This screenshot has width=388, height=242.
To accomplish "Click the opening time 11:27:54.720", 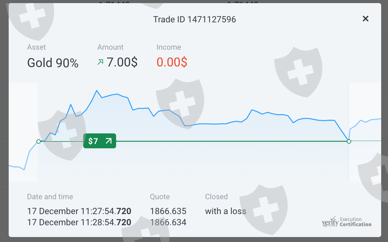I will pyautogui.click(x=106, y=211).
